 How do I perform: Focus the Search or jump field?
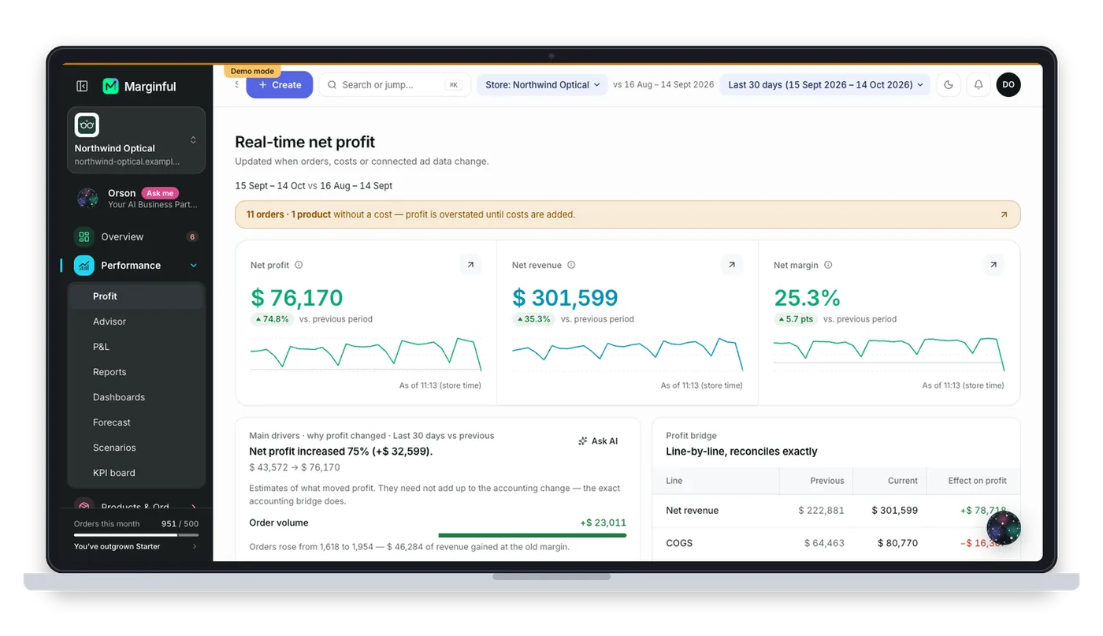(394, 85)
